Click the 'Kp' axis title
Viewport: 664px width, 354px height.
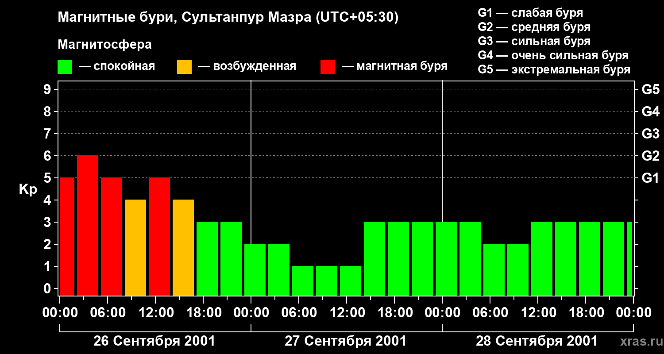coord(28,190)
